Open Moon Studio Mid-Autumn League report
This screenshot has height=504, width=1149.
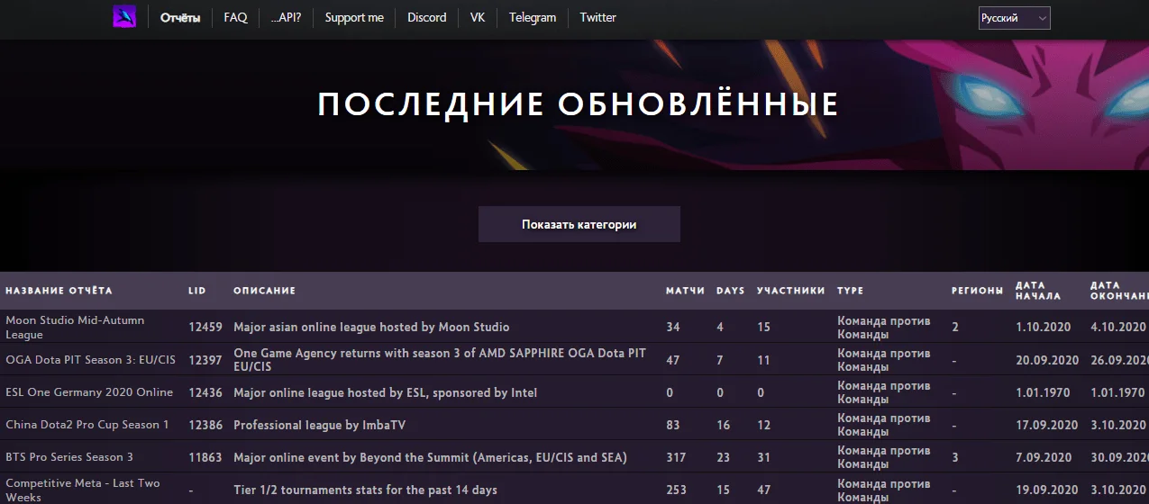pyautogui.click(x=75, y=327)
